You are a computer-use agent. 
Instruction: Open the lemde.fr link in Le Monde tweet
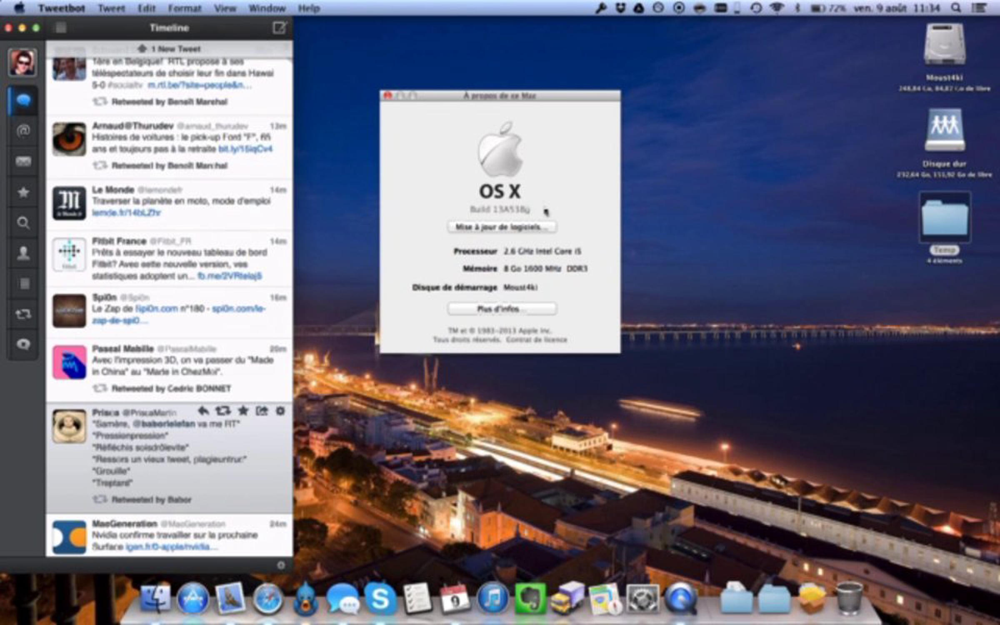click(x=126, y=213)
